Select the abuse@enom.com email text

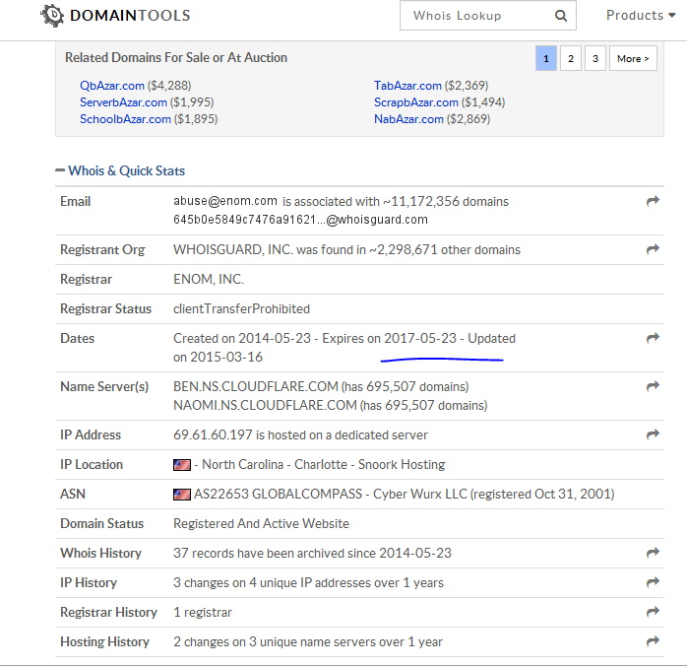tap(225, 201)
